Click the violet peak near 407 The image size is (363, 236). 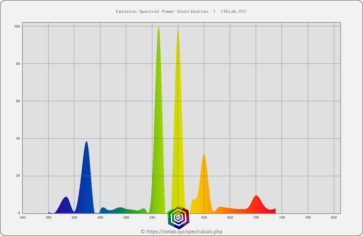click(66, 206)
